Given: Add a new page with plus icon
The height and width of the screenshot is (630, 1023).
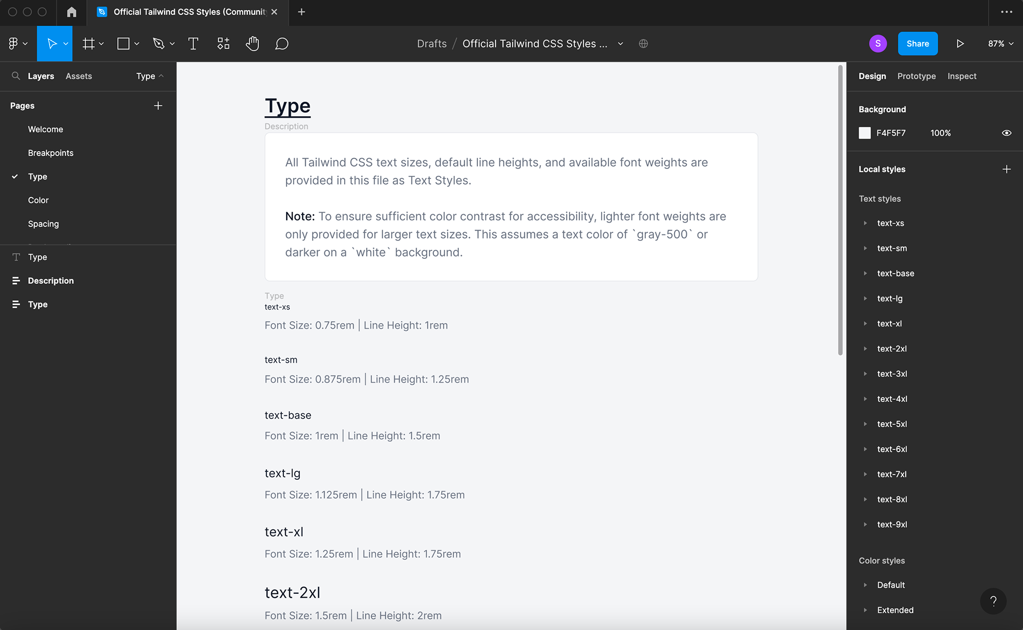Looking at the screenshot, I should (158, 105).
